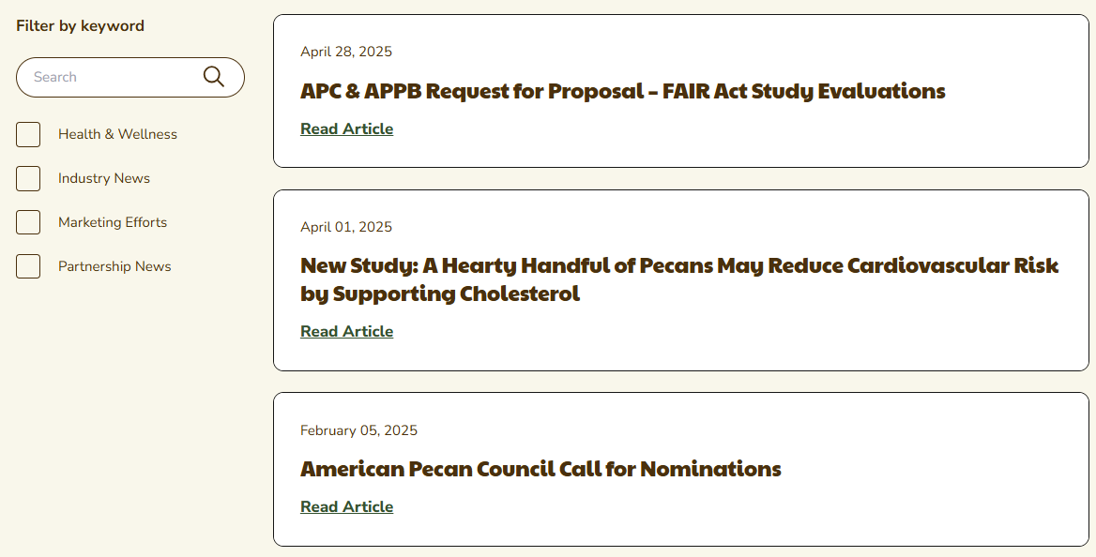Check the Partnership News filter box
Screen dimensions: 1096x557
[x=28, y=266]
